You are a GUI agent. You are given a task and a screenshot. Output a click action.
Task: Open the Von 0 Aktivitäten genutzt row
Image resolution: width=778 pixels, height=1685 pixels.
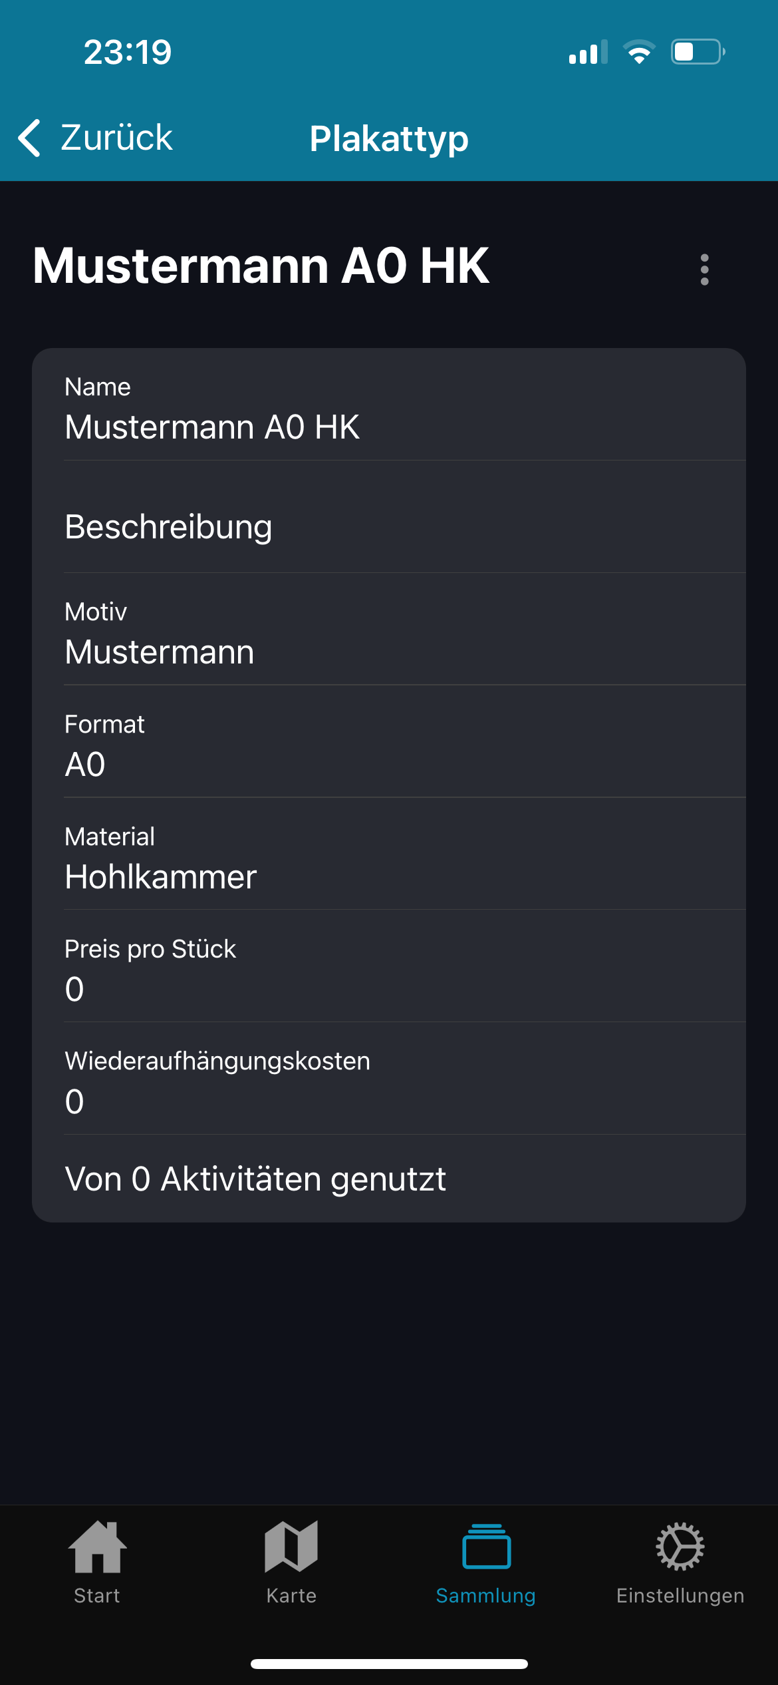point(388,1179)
